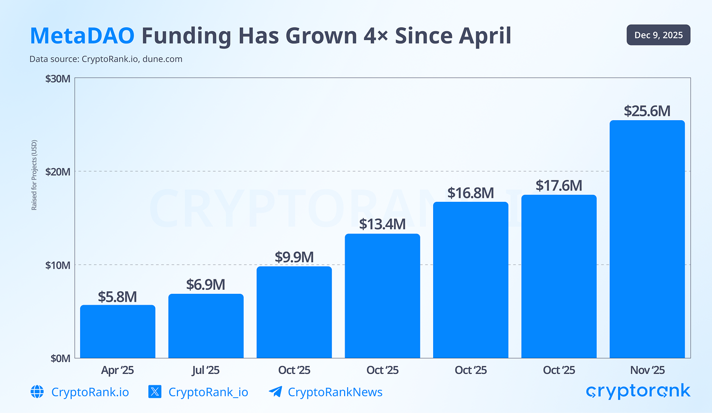The width and height of the screenshot is (712, 413).
Task: Select the Apr '25 bar at $5.8M
Action: (x=118, y=331)
